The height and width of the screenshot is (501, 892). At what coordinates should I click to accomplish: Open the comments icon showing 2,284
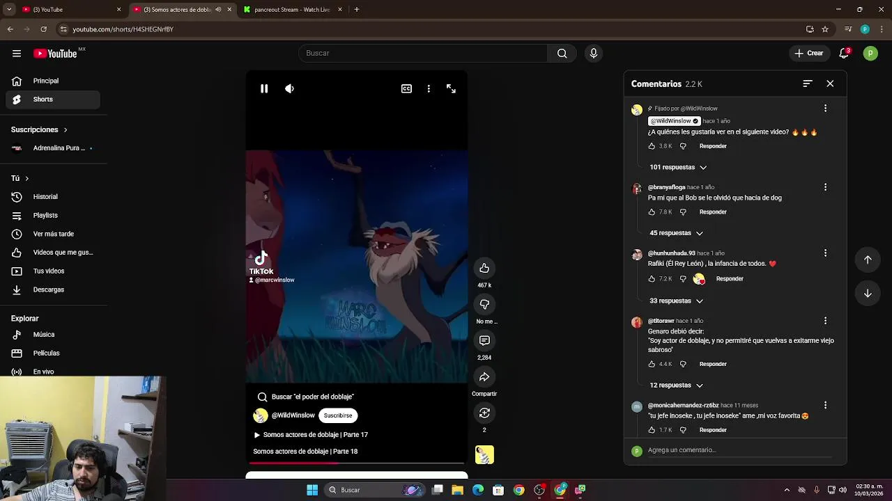click(x=484, y=340)
